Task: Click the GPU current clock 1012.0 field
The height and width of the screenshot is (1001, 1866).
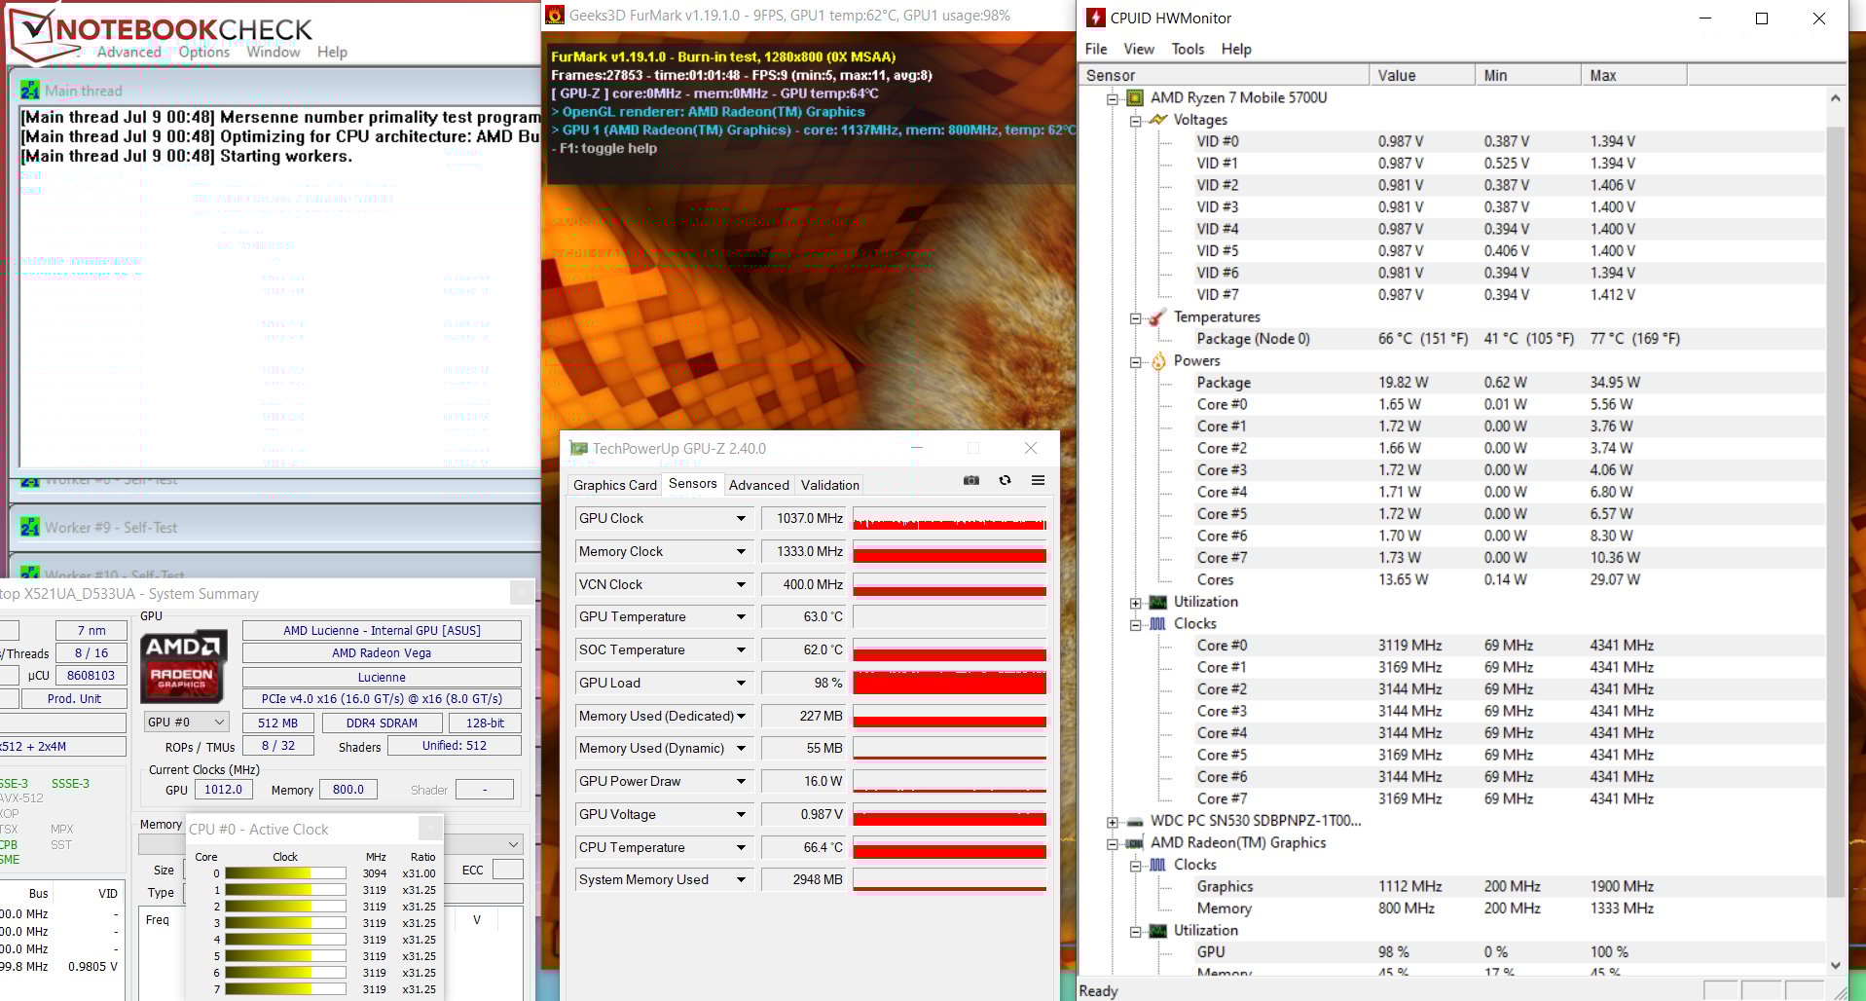Action: pyautogui.click(x=223, y=790)
